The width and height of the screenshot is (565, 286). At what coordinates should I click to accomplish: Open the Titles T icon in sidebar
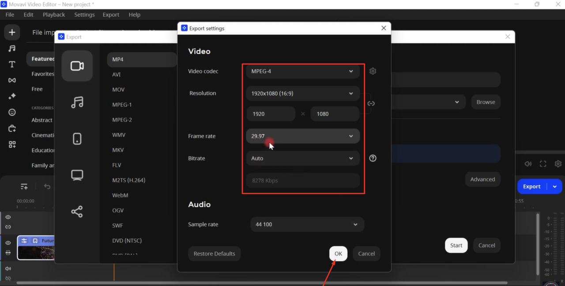[12, 64]
